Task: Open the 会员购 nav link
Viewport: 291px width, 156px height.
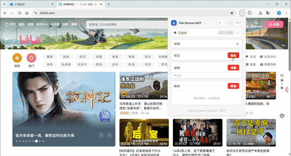Action: point(55,24)
